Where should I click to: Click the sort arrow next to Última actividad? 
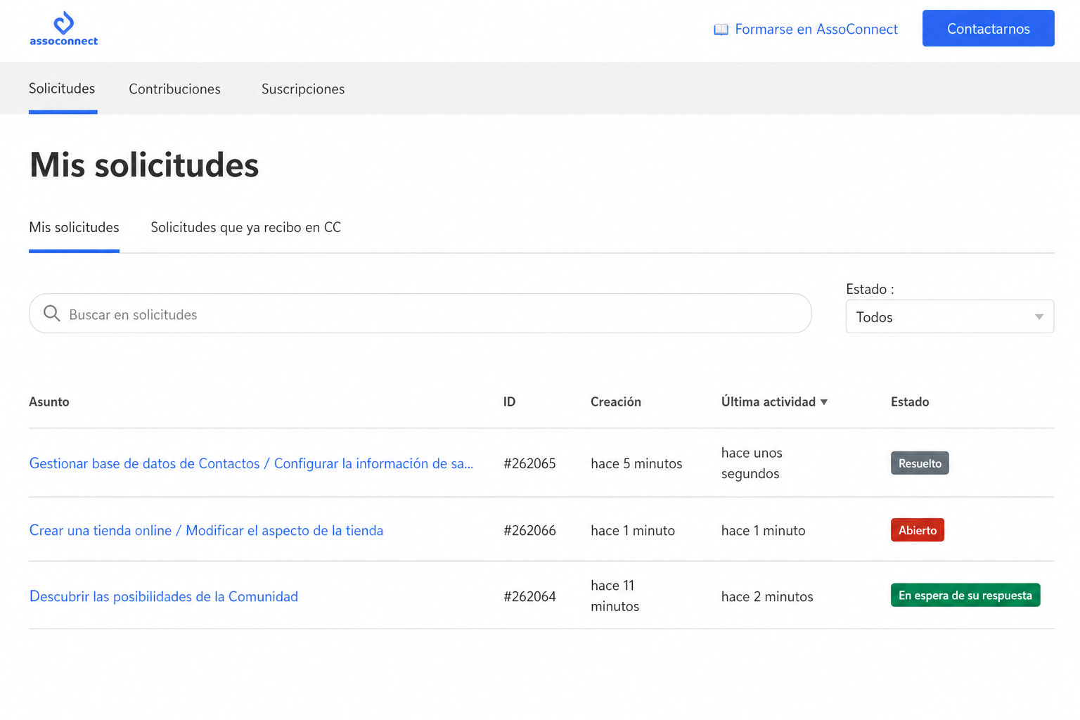coord(824,402)
